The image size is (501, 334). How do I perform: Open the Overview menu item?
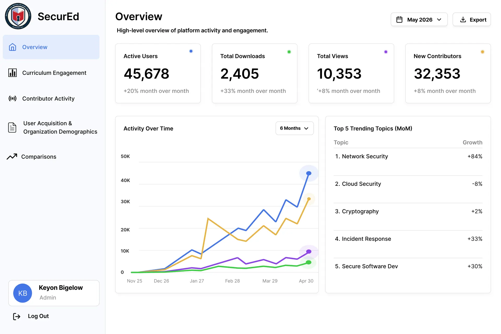click(51, 47)
